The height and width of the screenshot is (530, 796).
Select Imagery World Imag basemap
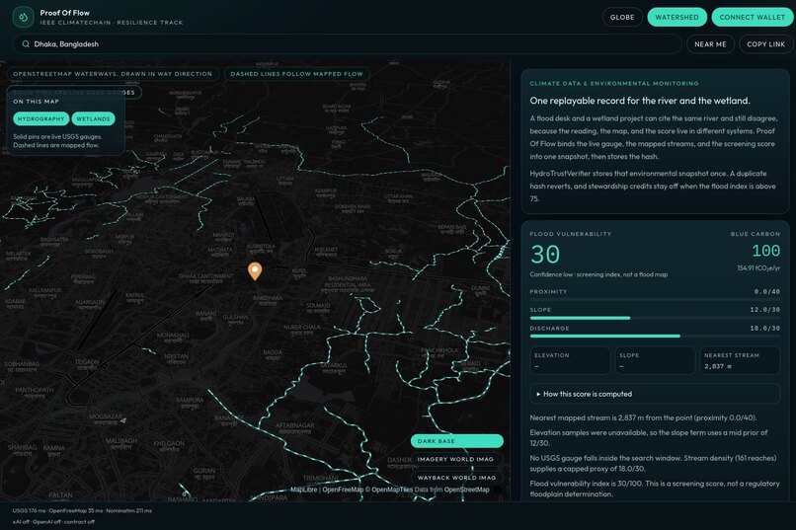(457, 459)
